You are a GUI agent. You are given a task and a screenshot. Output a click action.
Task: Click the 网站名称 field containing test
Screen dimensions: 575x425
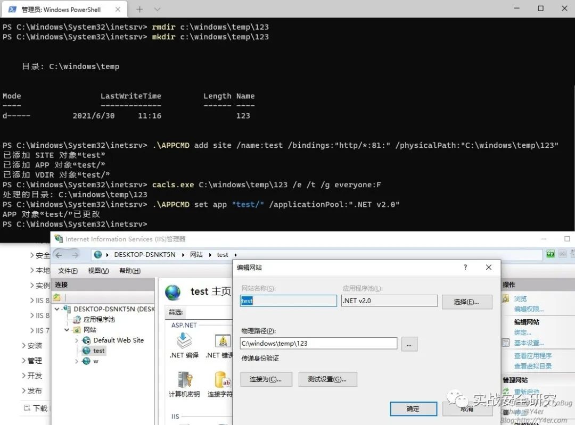coord(288,301)
